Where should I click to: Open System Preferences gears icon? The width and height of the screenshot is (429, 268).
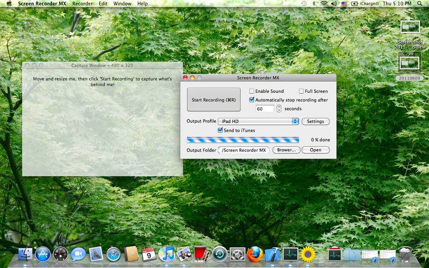pyautogui.click(x=237, y=254)
